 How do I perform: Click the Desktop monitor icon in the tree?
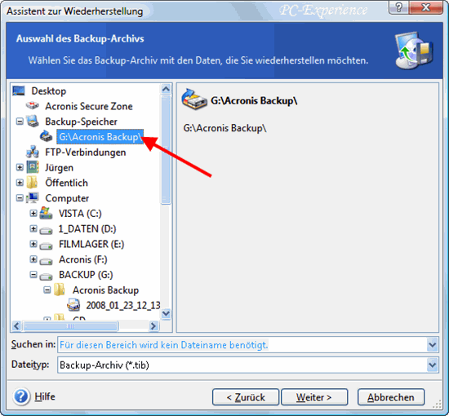coord(19,91)
